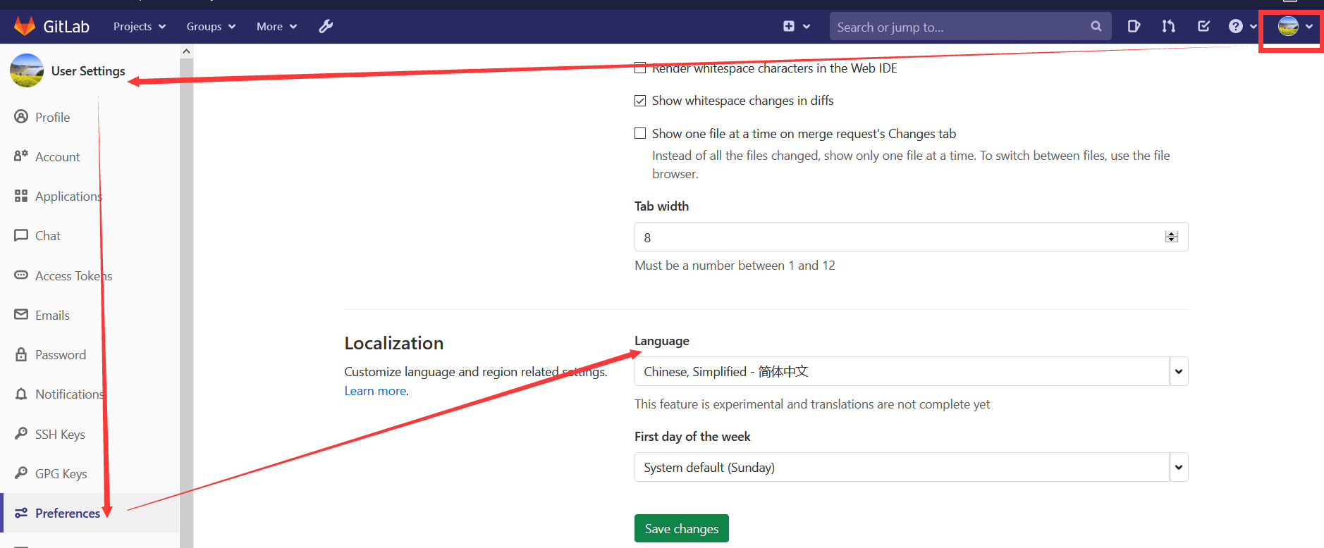This screenshot has height=548, width=1324.
Task: Click the Tab width stepper arrows
Action: (x=1171, y=237)
